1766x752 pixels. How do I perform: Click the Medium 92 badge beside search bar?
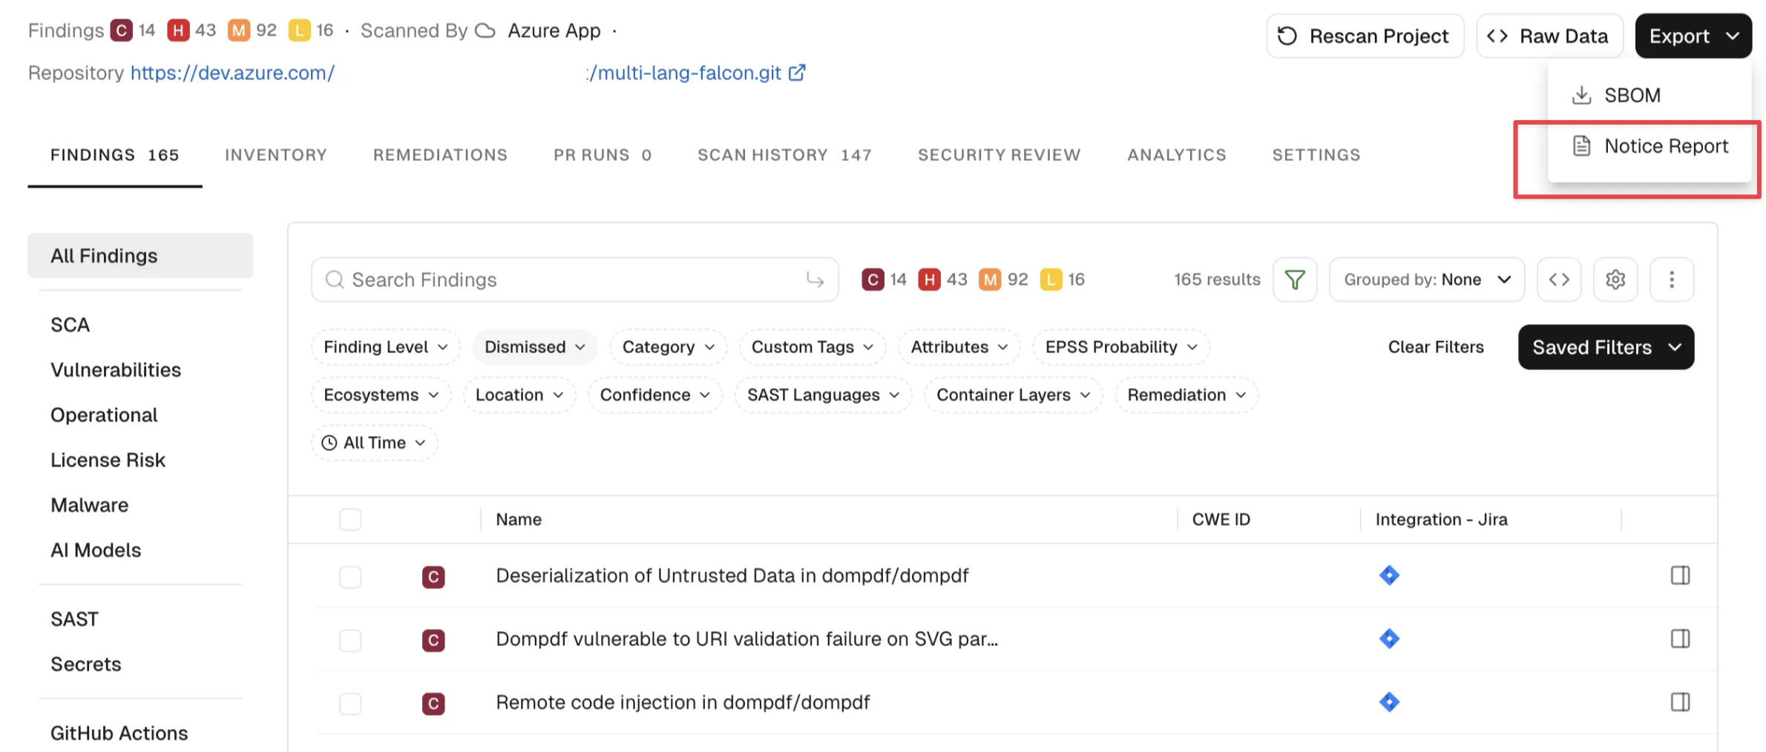point(1004,280)
